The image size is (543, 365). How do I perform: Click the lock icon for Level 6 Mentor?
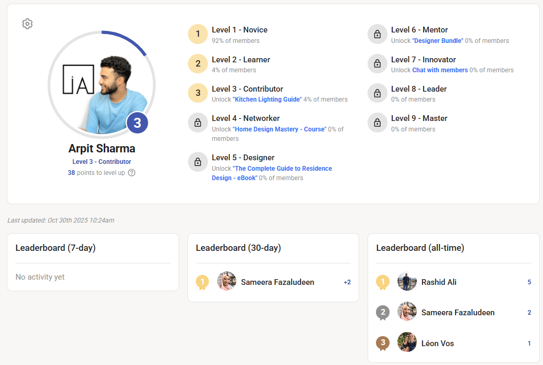click(377, 34)
